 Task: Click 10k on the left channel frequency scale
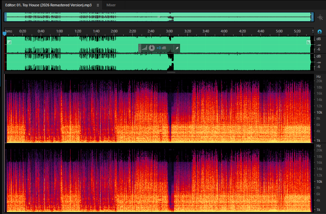[319, 112]
